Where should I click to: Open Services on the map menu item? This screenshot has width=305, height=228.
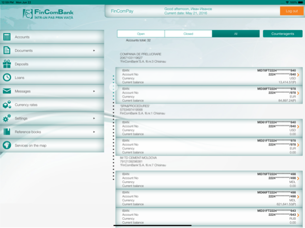pos(52,146)
